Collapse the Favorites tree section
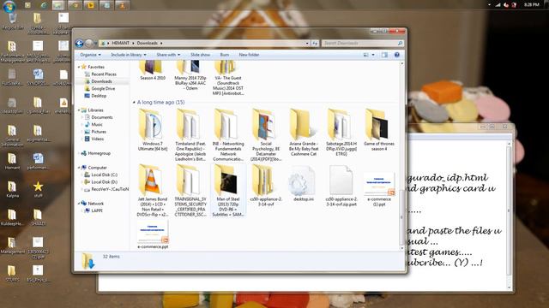The image size is (549, 308). click(79, 67)
